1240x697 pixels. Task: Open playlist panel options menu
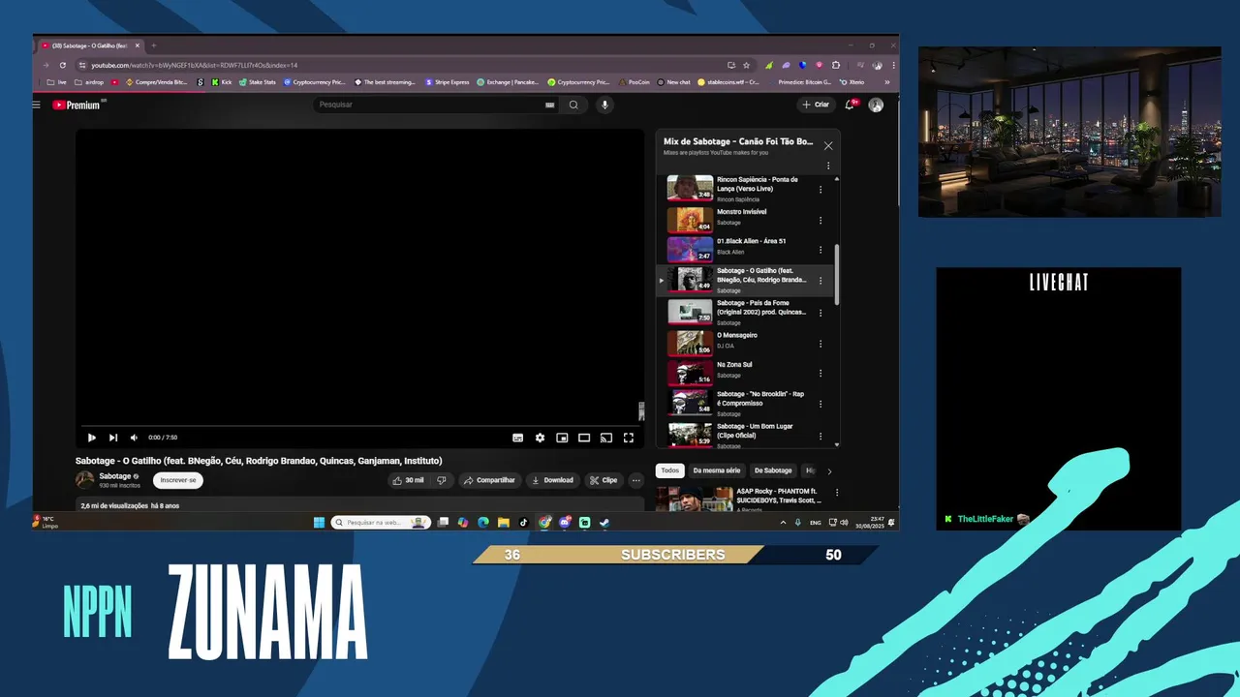tap(828, 166)
